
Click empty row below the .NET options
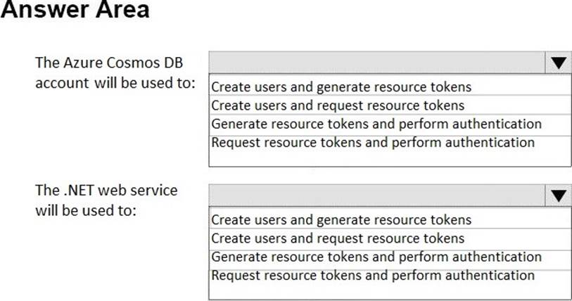[x=390, y=290]
